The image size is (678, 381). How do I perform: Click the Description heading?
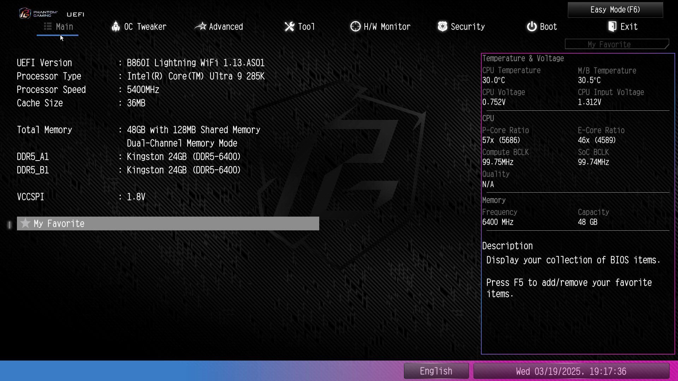[x=507, y=246]
